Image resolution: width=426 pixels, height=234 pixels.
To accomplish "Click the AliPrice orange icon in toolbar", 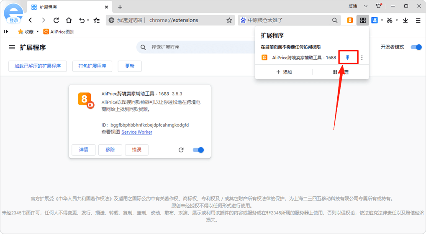I will [x=350, y=20].
